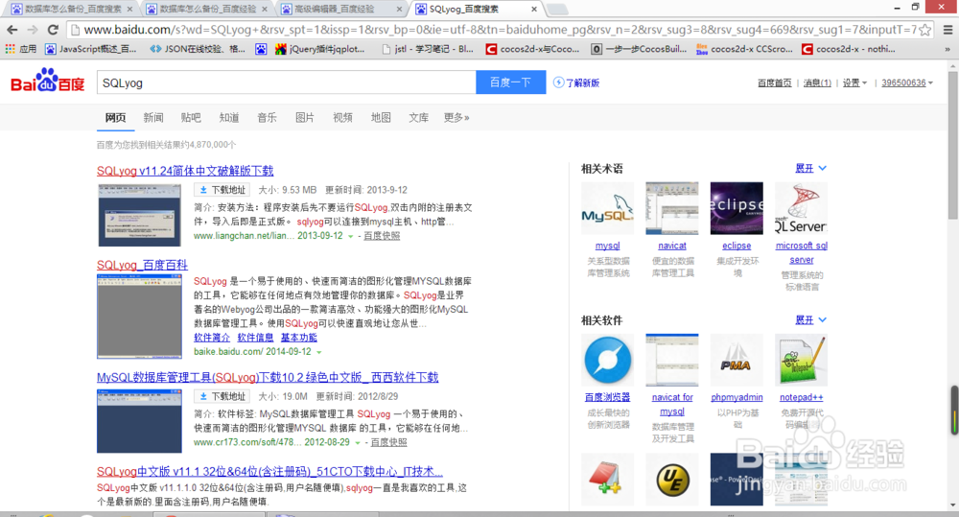Expand 相关术语 with 展开 link

pyautogui.click(x=810, y=168)
